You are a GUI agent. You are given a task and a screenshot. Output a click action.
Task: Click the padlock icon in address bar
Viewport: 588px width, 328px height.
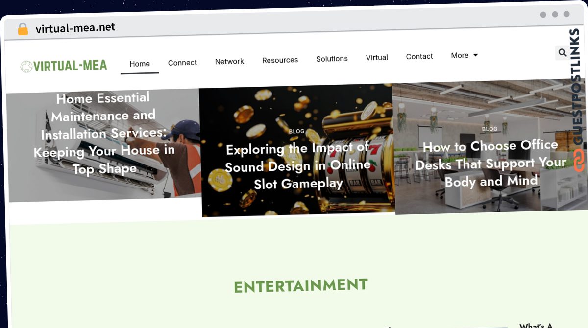click(23, 29)
